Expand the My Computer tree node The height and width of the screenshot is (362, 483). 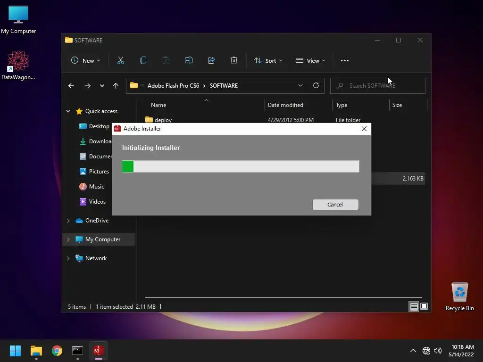pyautogui.click(x=68, y=239)
